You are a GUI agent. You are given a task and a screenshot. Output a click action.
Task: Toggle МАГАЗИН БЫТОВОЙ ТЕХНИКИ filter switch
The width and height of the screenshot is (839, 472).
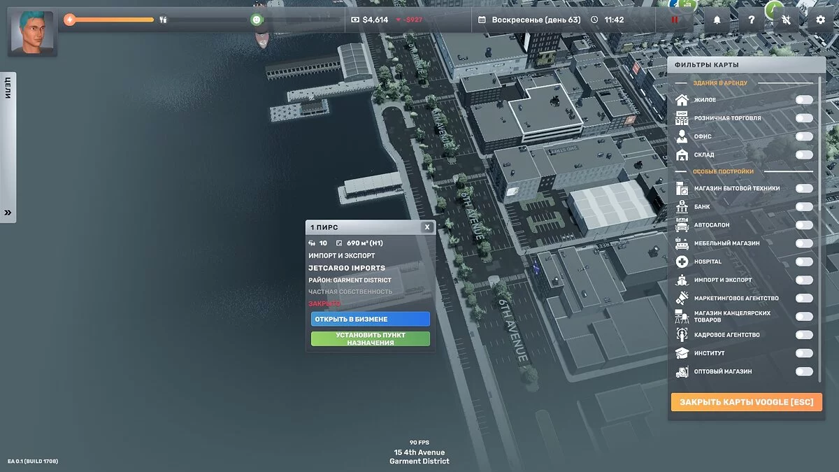click(804, 188)
